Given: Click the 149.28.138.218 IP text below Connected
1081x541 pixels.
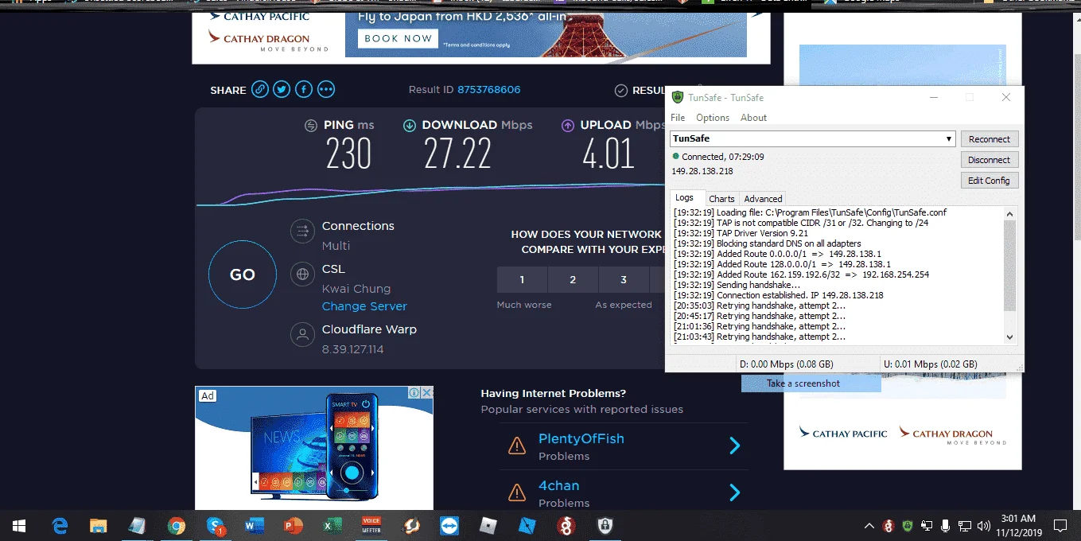Looking at the screenshot, I should point(702,171).
